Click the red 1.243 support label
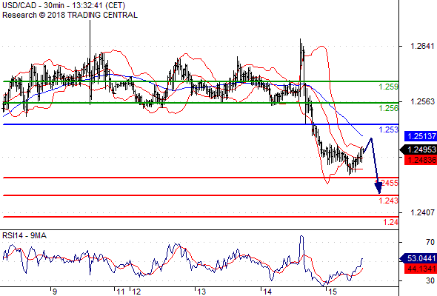This screenshot has height=296, width=437. [388, 201]
